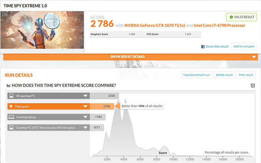Click the green info icon in Valid Result
The image size is (261, 163).
231,17
